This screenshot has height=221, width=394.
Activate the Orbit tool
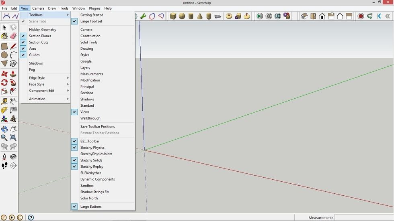(x=4, y=129)
